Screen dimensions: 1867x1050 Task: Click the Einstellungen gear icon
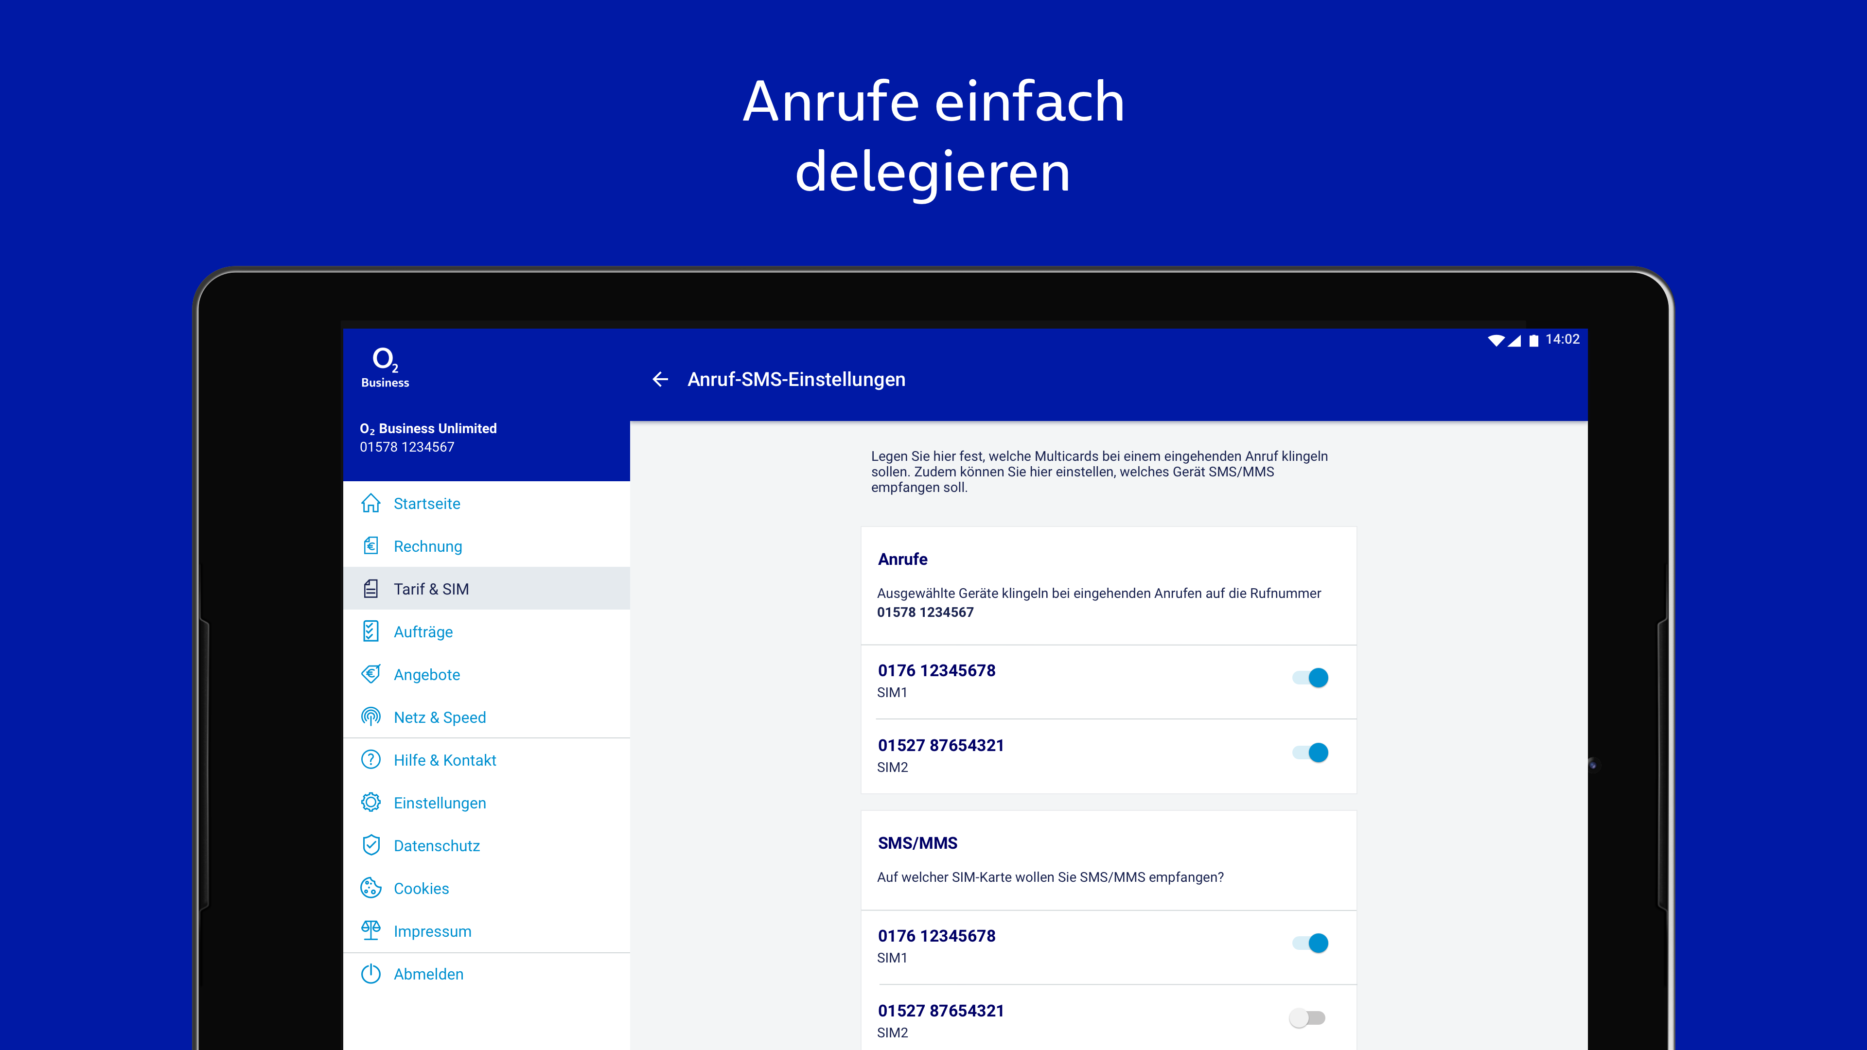click(370, 802)
